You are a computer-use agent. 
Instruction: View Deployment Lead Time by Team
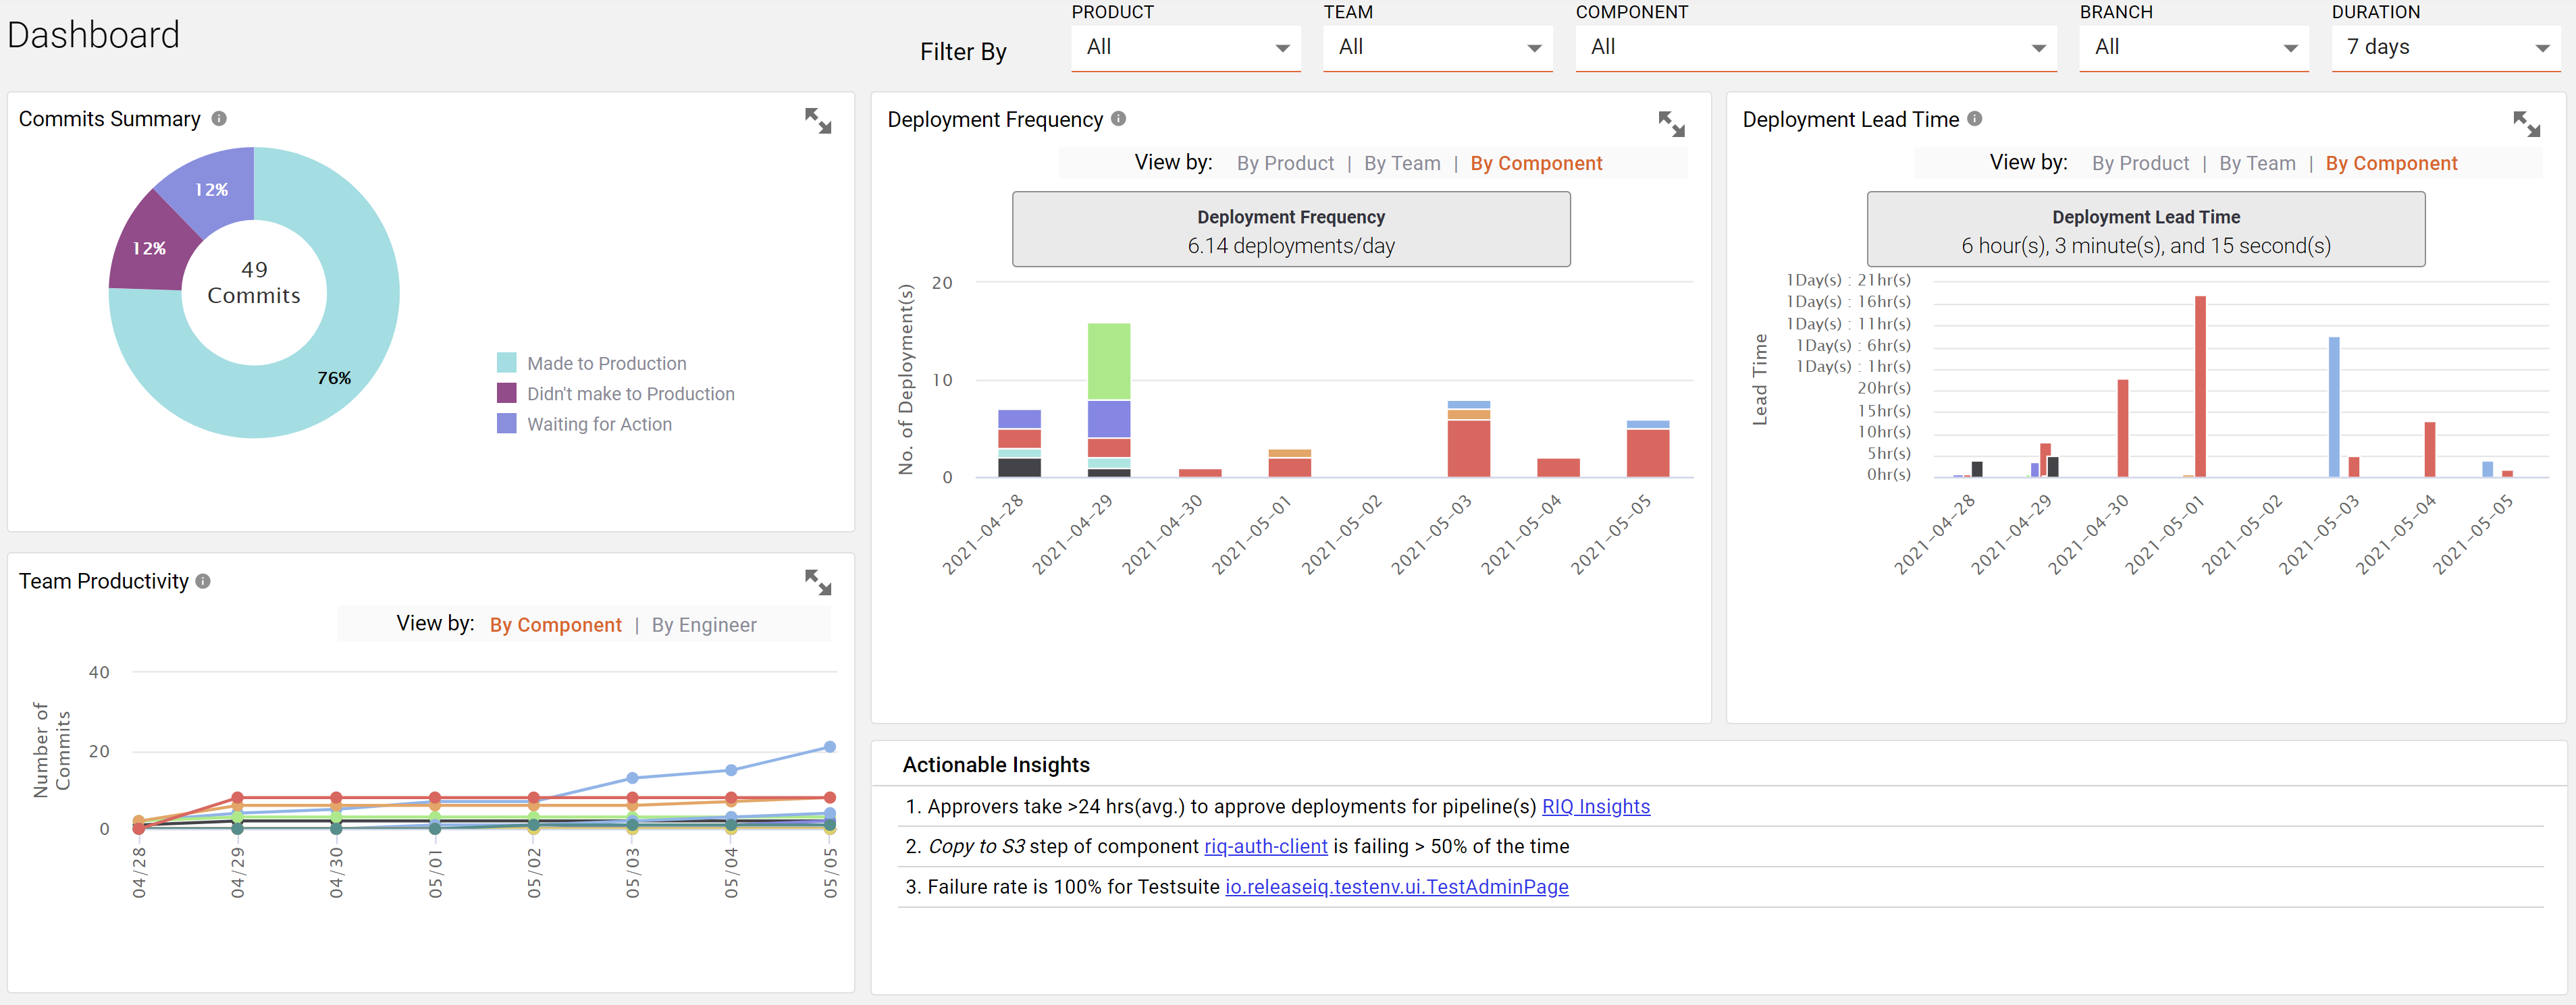[2258, 163]
